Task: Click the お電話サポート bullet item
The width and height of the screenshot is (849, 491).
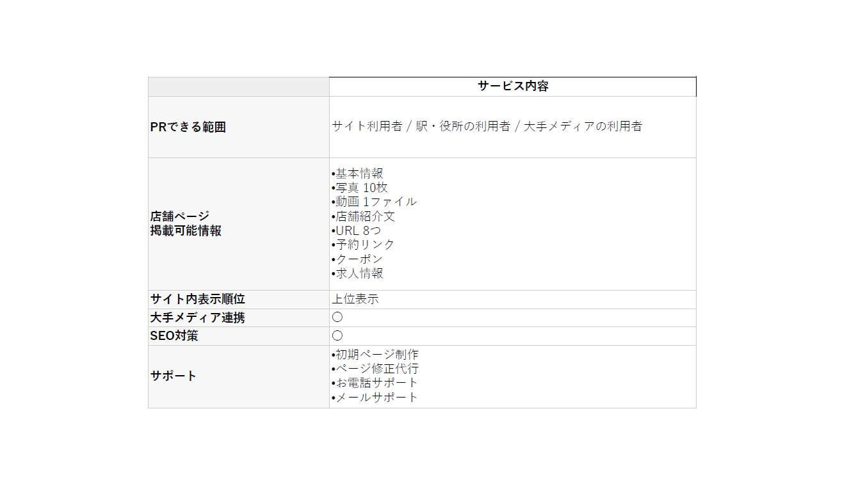Action: point(375,383)
